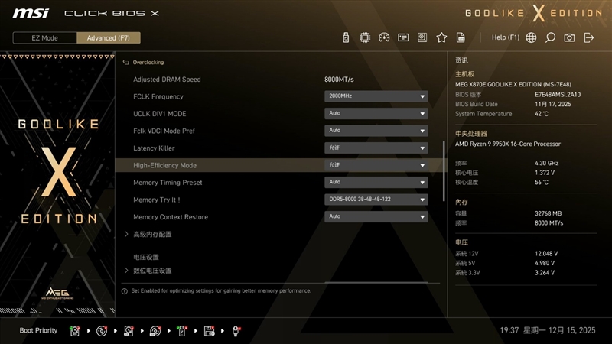
Task: Open Latency Killer dropdown
Action: (376, 148)
